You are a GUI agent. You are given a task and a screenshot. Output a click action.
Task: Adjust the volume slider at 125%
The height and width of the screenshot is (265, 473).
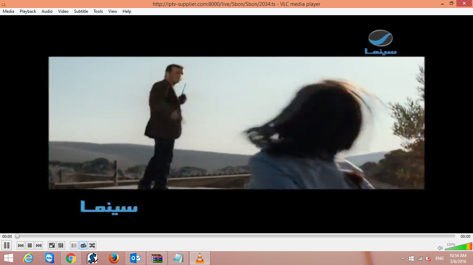pos(458,246)
